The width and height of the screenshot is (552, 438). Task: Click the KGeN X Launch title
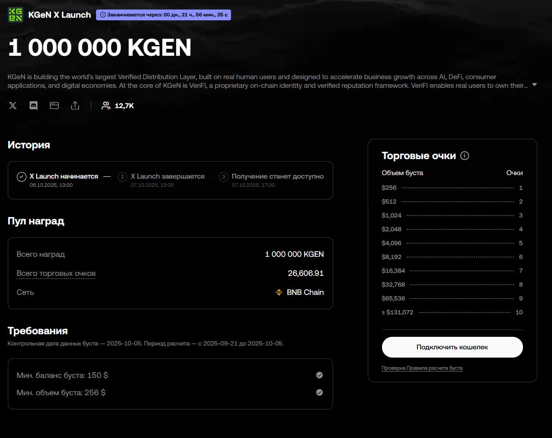pyautogui.click(x=60, y=15)
